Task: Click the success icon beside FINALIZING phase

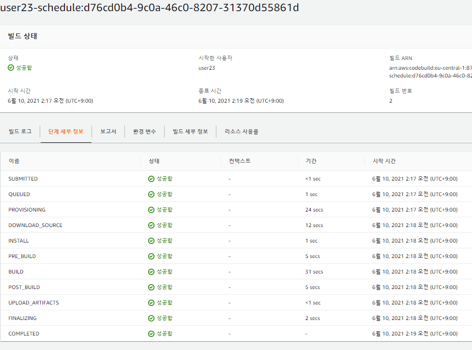Action: point(152,318)
